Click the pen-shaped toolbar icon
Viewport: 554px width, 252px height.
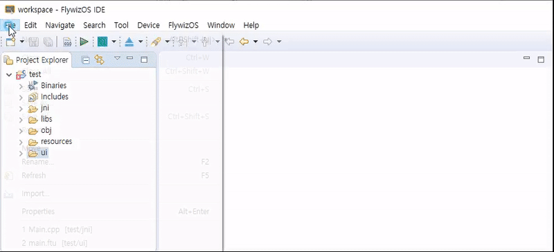[156, 42]
